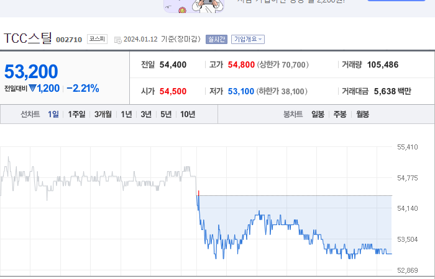Click the gray previous-day price line
The height and width of the screenshot is (279, 435).
click(98, 179)
